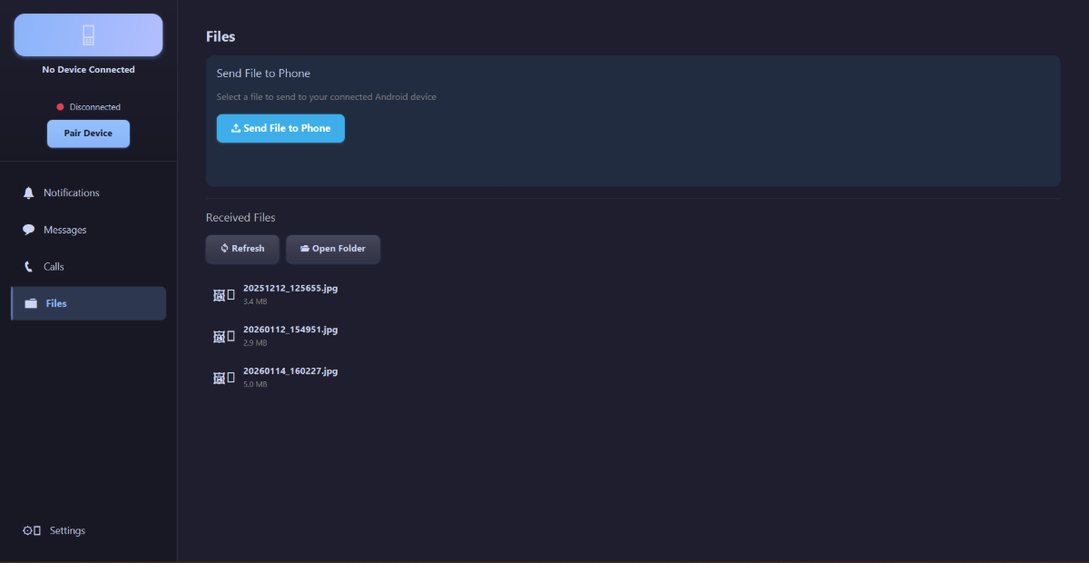Screen dimensions: 1089x563
Task: Select the Files entry in the sidebar
Action: (56, 303)
